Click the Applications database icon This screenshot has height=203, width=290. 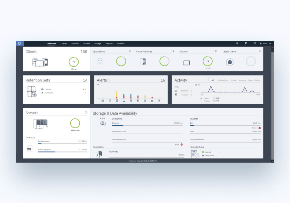[x=100, y=62]
